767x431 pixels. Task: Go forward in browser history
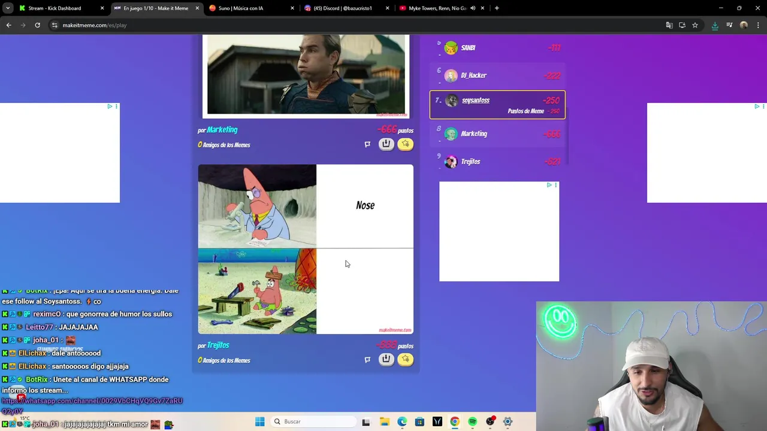tap(23, 25)
